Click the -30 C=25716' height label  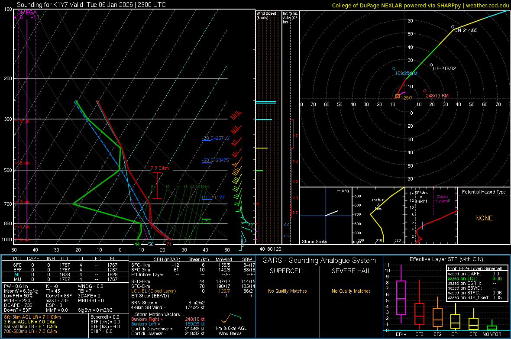click(x=216, y=138)
